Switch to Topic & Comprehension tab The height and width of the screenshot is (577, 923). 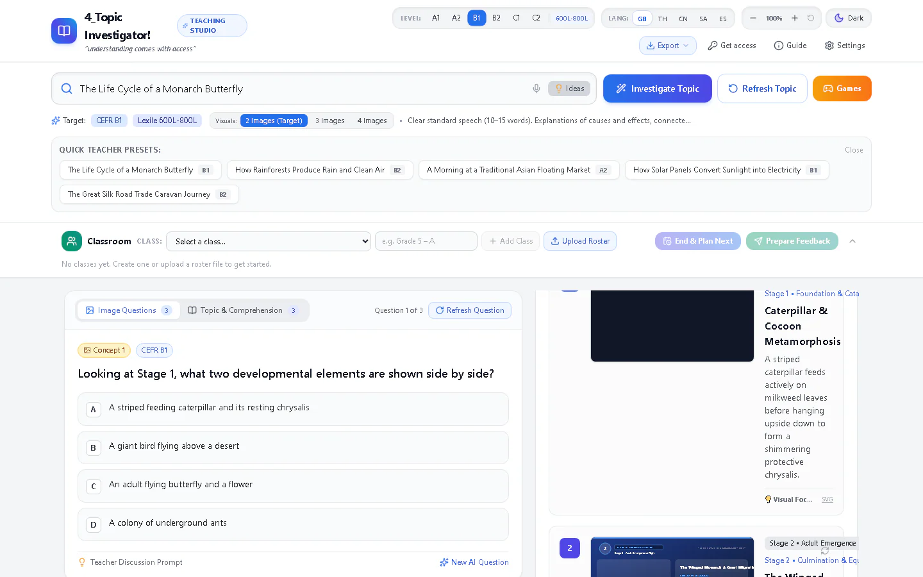244,310
